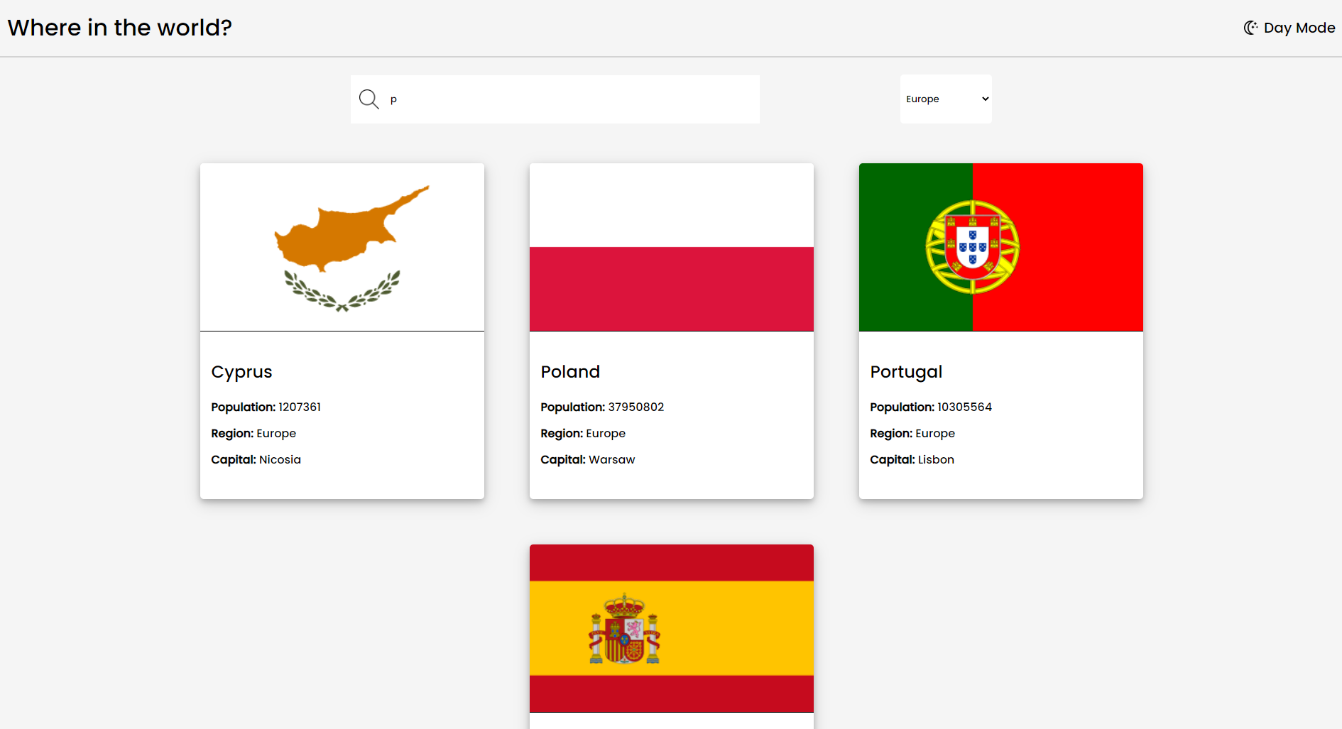Click the magnifying glass search icon

click(x=369, y=99)
